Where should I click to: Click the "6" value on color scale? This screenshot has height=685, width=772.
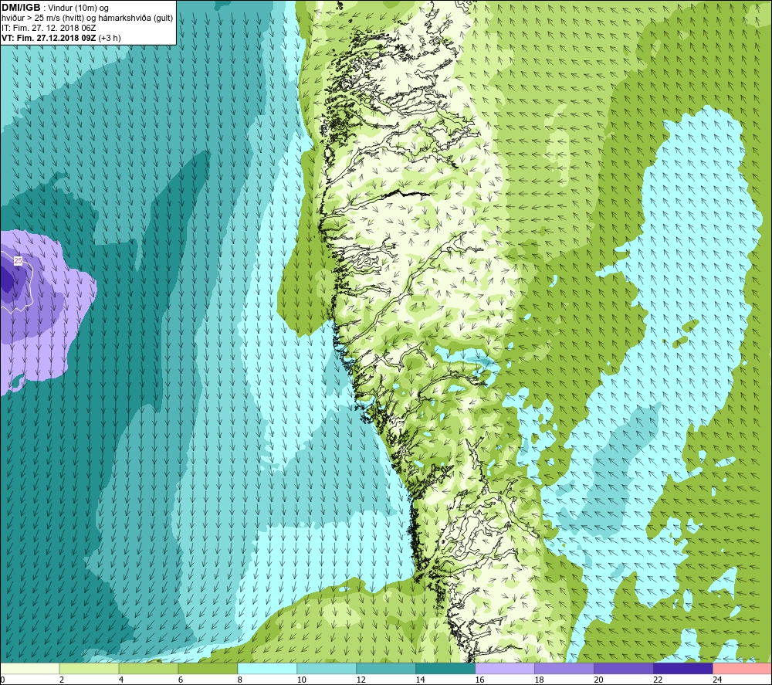[x=181, y=680]
